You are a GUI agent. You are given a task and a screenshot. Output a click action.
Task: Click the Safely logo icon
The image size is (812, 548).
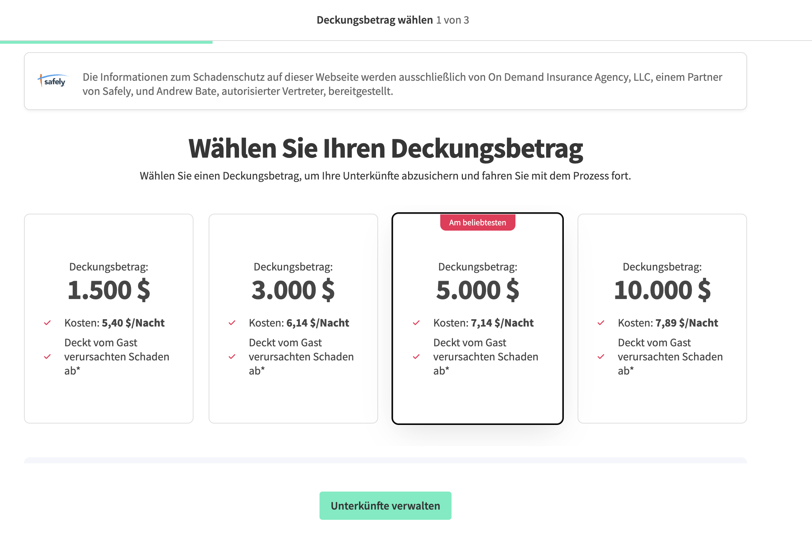(x=53, y=81)
